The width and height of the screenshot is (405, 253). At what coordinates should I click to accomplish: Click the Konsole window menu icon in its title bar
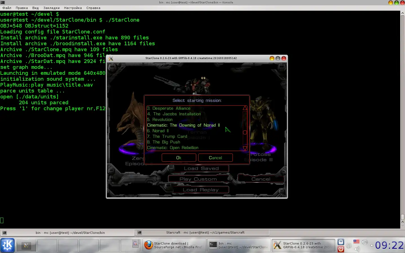[3, 2]
